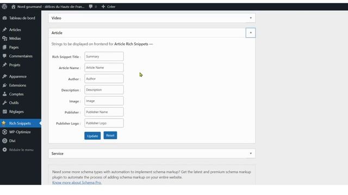The height and width of the screenshot is (195, 348).
Task: Click the WordPress logo icon
Action: coord(4,6)
